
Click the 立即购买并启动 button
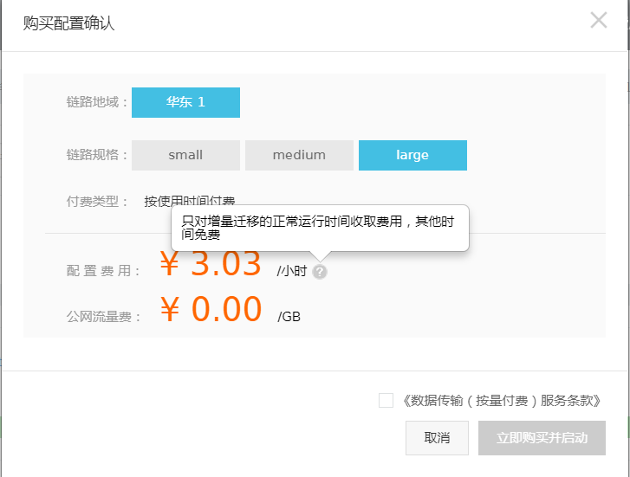click(542, 438)
